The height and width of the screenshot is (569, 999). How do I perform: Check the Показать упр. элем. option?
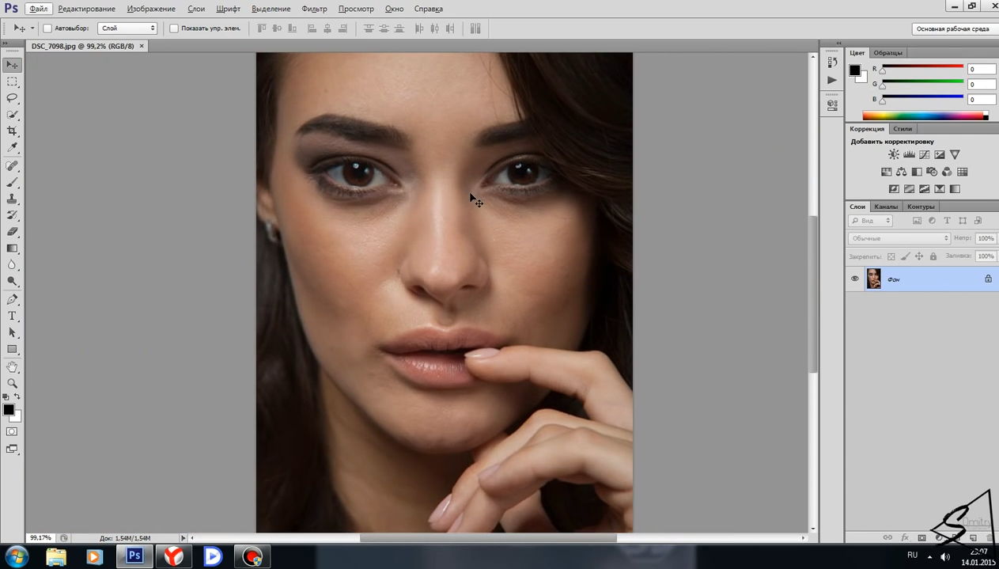click(174, 28)
